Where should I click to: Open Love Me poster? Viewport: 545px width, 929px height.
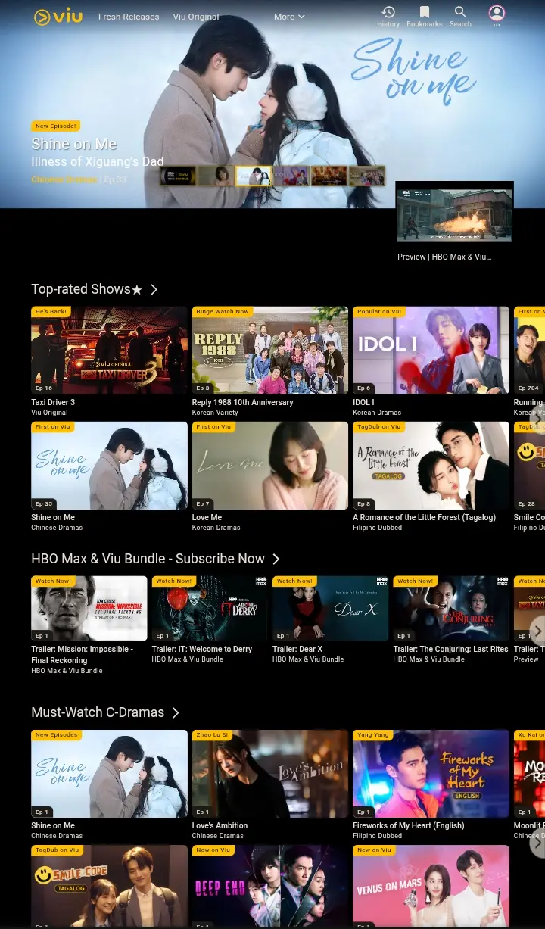[x=270, y=466]
